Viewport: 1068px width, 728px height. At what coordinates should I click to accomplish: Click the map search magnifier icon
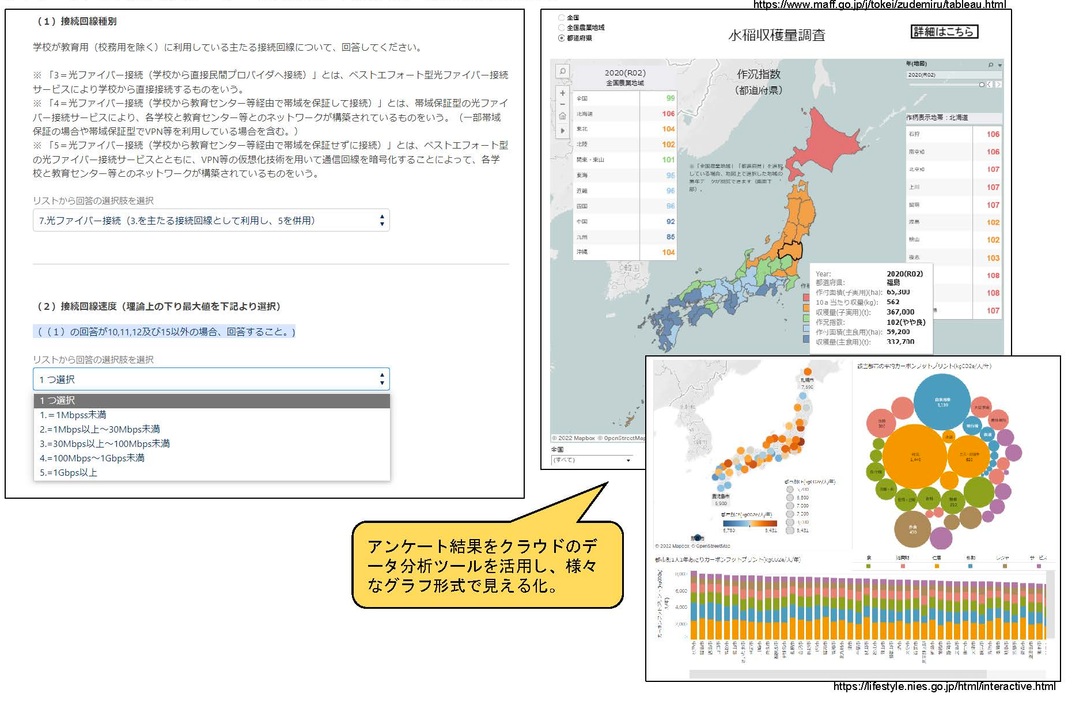click(x=562, y=71)
